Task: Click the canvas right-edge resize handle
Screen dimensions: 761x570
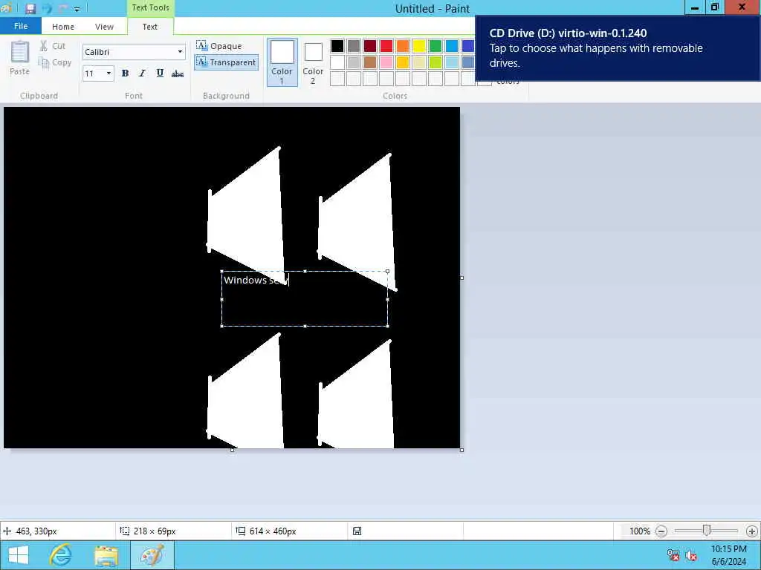Action: (x=462, y=278)
